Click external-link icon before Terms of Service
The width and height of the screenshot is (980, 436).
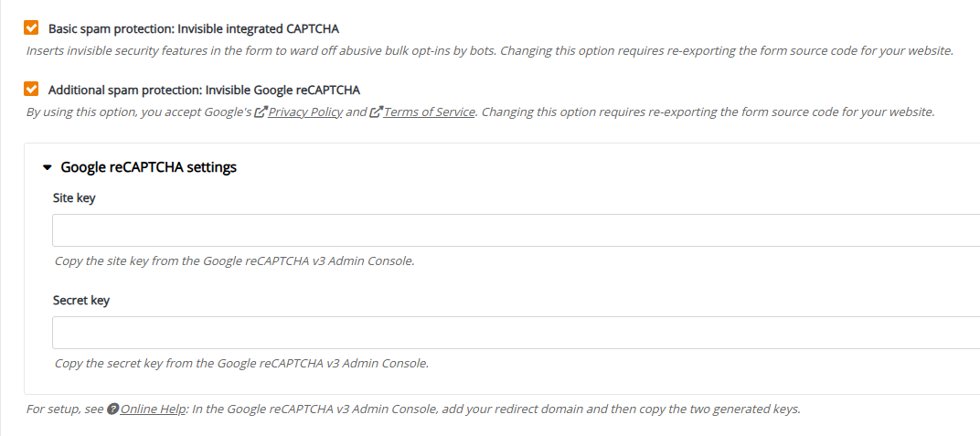click(376, 112)
